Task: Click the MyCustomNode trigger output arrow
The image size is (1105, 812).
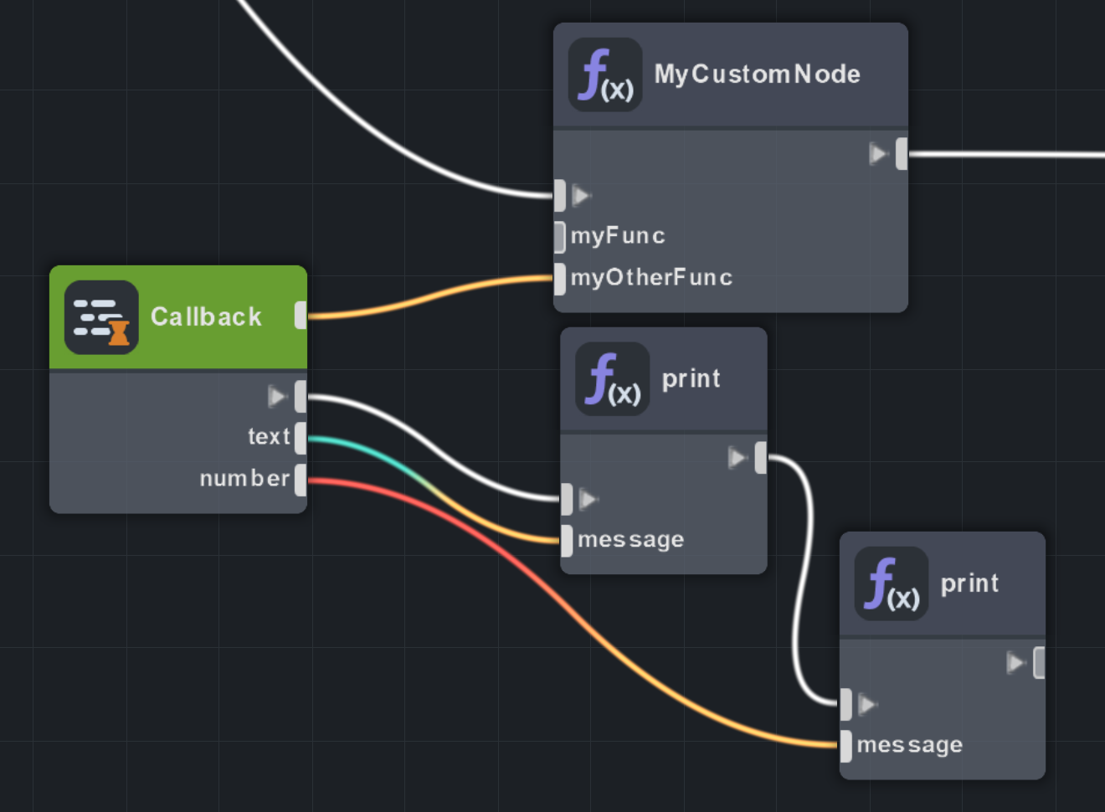Action: coord(877,154)
